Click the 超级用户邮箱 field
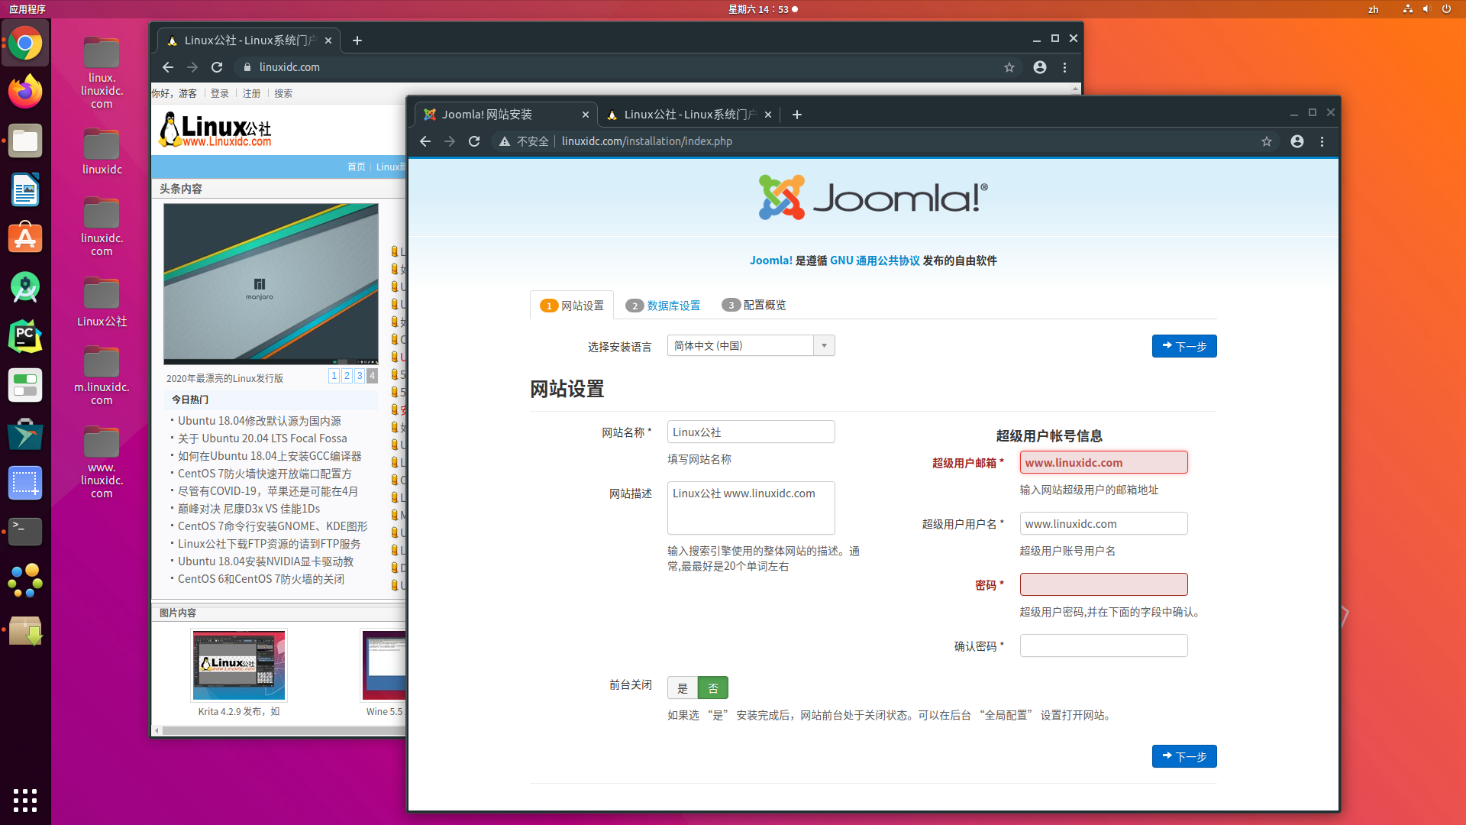1466x825 pixels. (x=1103, y=462)
